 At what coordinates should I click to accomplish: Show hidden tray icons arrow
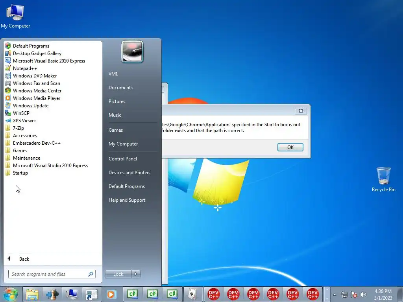pyautogui.click(x=335, y=295)
